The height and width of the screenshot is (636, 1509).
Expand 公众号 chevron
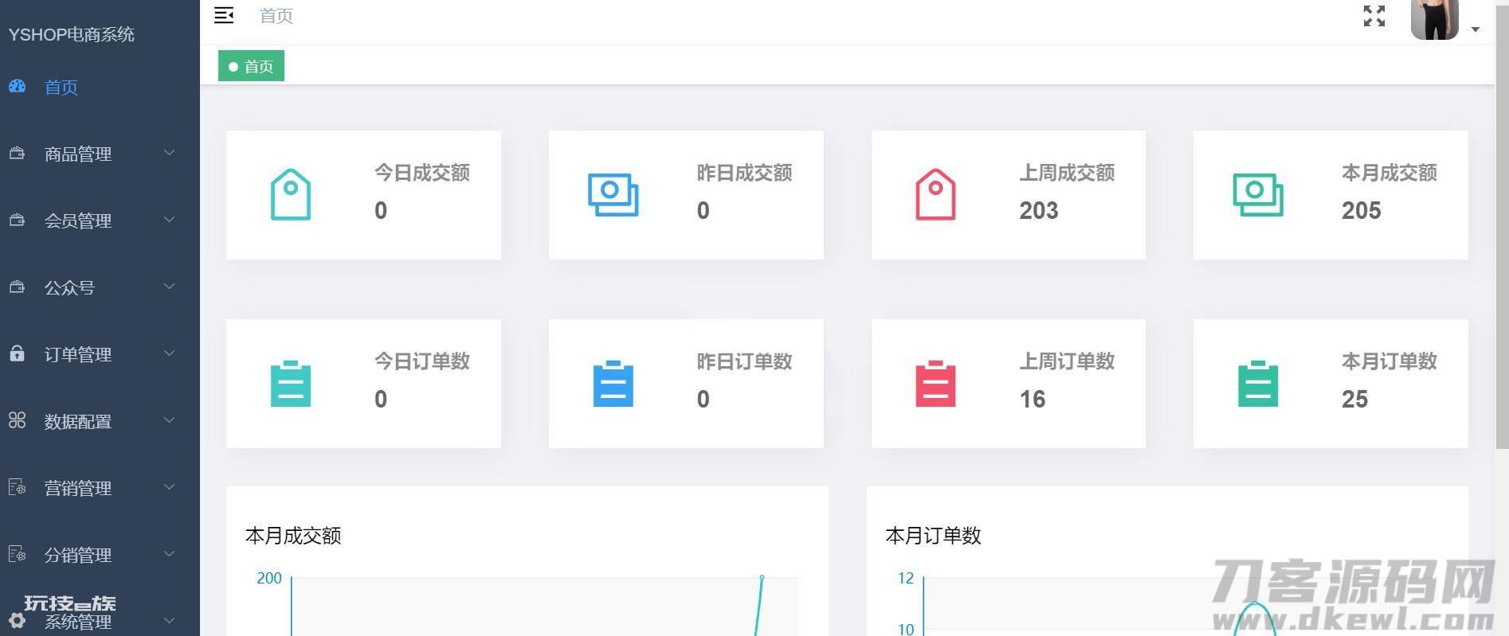coord(169,287)
